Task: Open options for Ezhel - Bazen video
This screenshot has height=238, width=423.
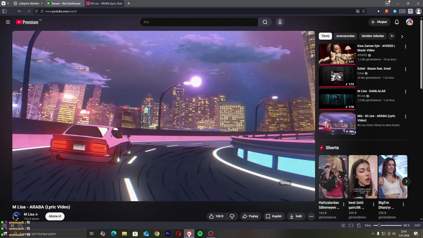Action: click(405, 69)
